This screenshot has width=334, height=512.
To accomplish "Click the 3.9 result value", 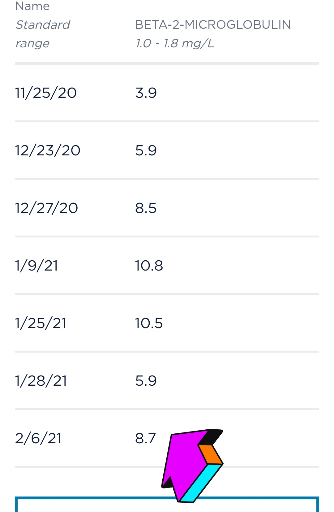I will (146, 93).
